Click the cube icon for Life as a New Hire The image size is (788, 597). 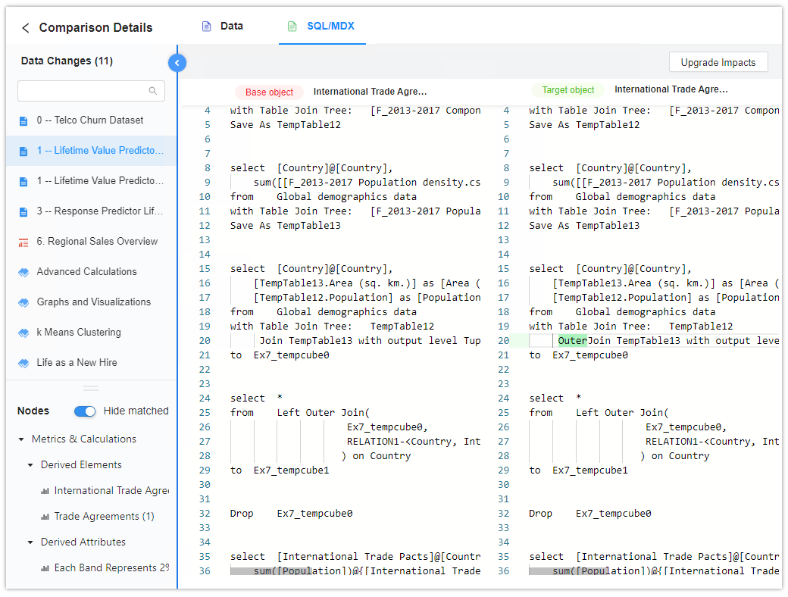23,363
